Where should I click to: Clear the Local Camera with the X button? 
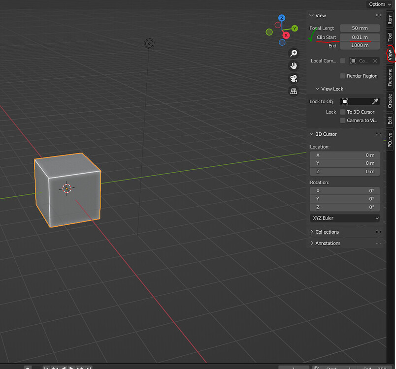(x=374, y=61)
